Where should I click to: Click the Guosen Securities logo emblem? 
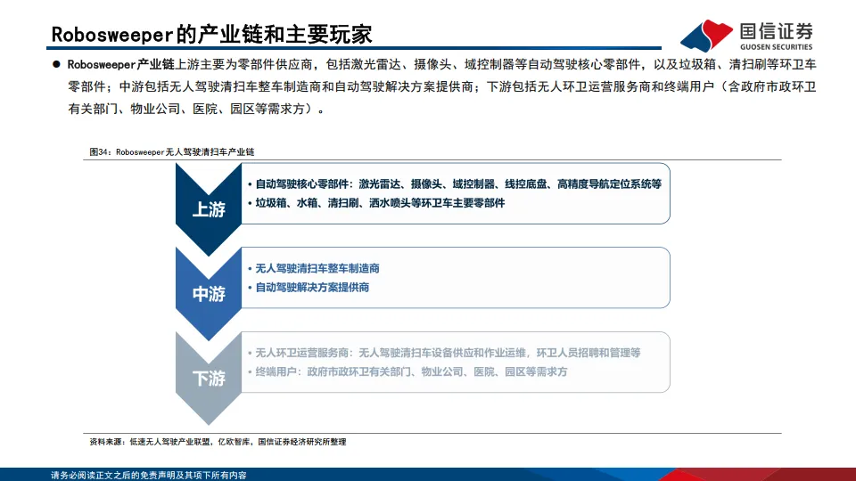click(x=706, y=36)
